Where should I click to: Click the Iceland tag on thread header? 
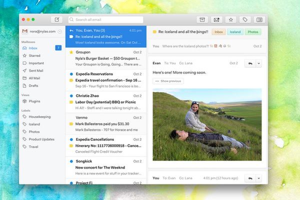pyautogui.click(x=235, y=32)
